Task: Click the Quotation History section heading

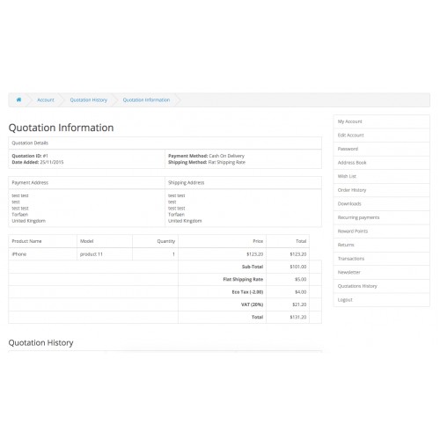Action: point(40,342)
